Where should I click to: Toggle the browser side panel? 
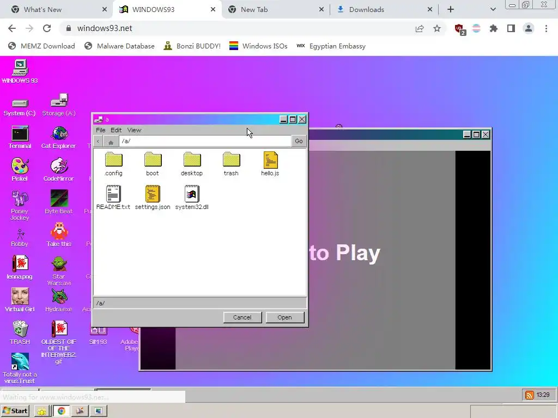[x=511, y=28]
